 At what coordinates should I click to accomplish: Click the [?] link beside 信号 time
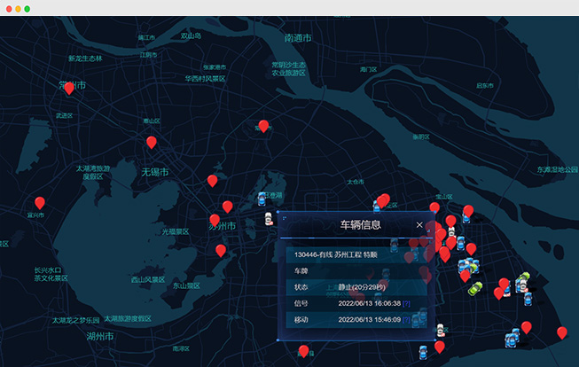(406, 303)
